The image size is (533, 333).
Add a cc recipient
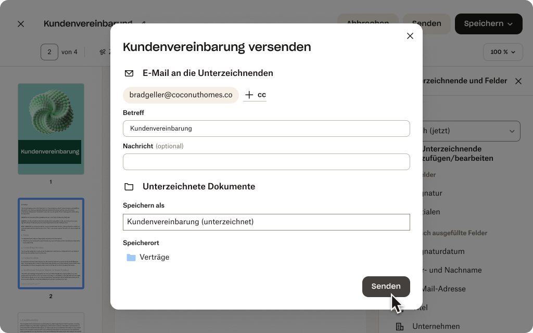click(x=255, y=95)
